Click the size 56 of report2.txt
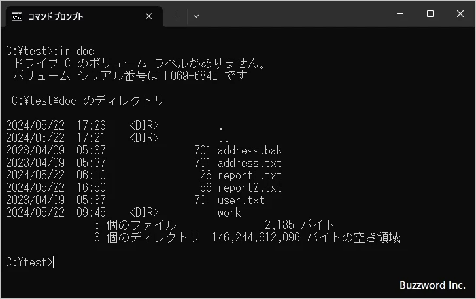The height and width of the screenshot is (299, 476). [206, 188]
